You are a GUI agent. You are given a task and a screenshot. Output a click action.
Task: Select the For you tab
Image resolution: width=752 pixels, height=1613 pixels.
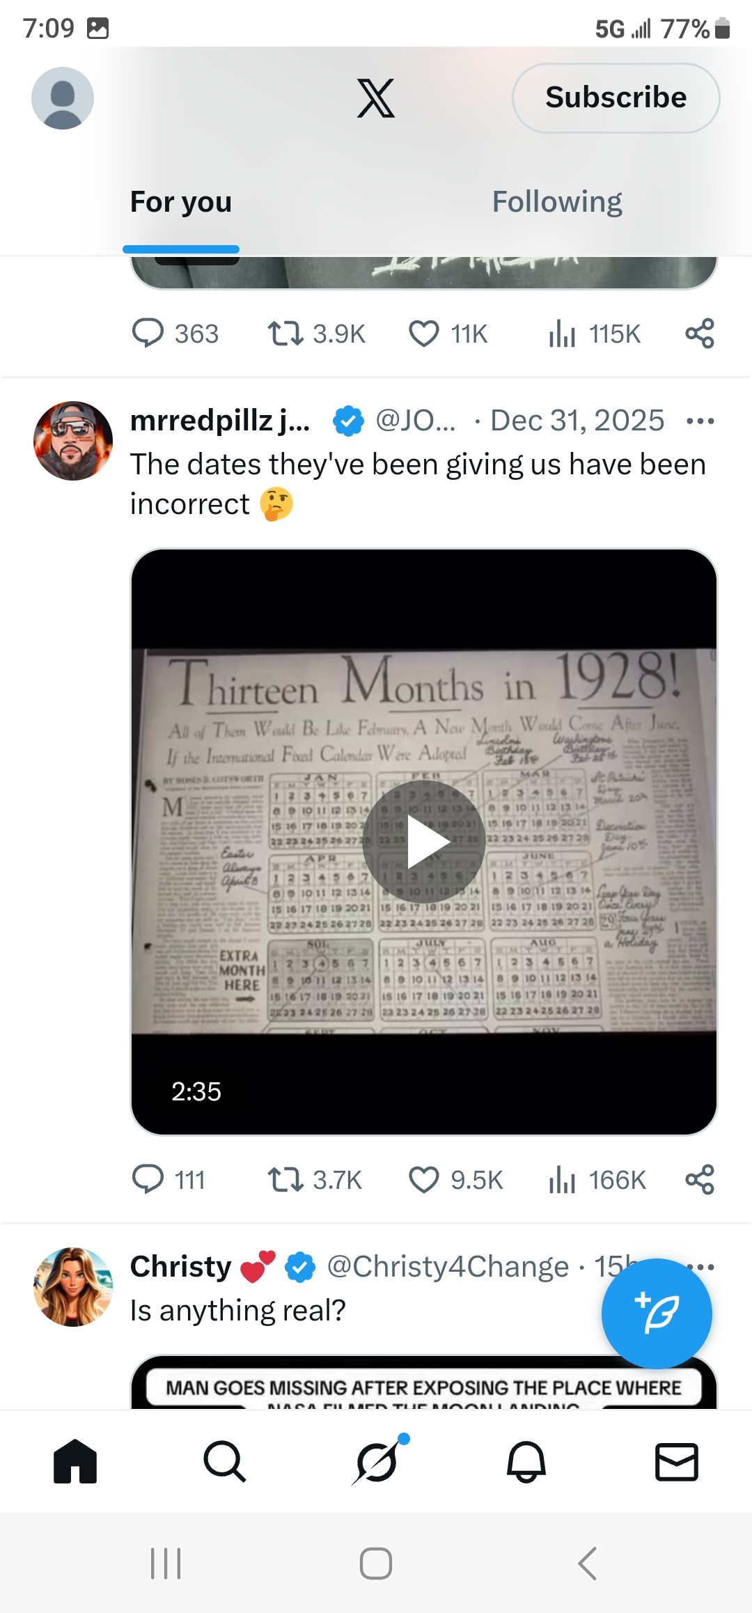(181, 202)
